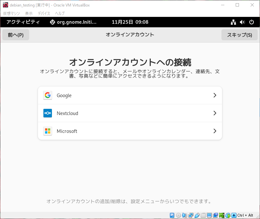The width and height of the screenshot is (260, 219).
Task: Click the オンラインアカウント header title
Action: pyautogui.click(x=130, y=35)
